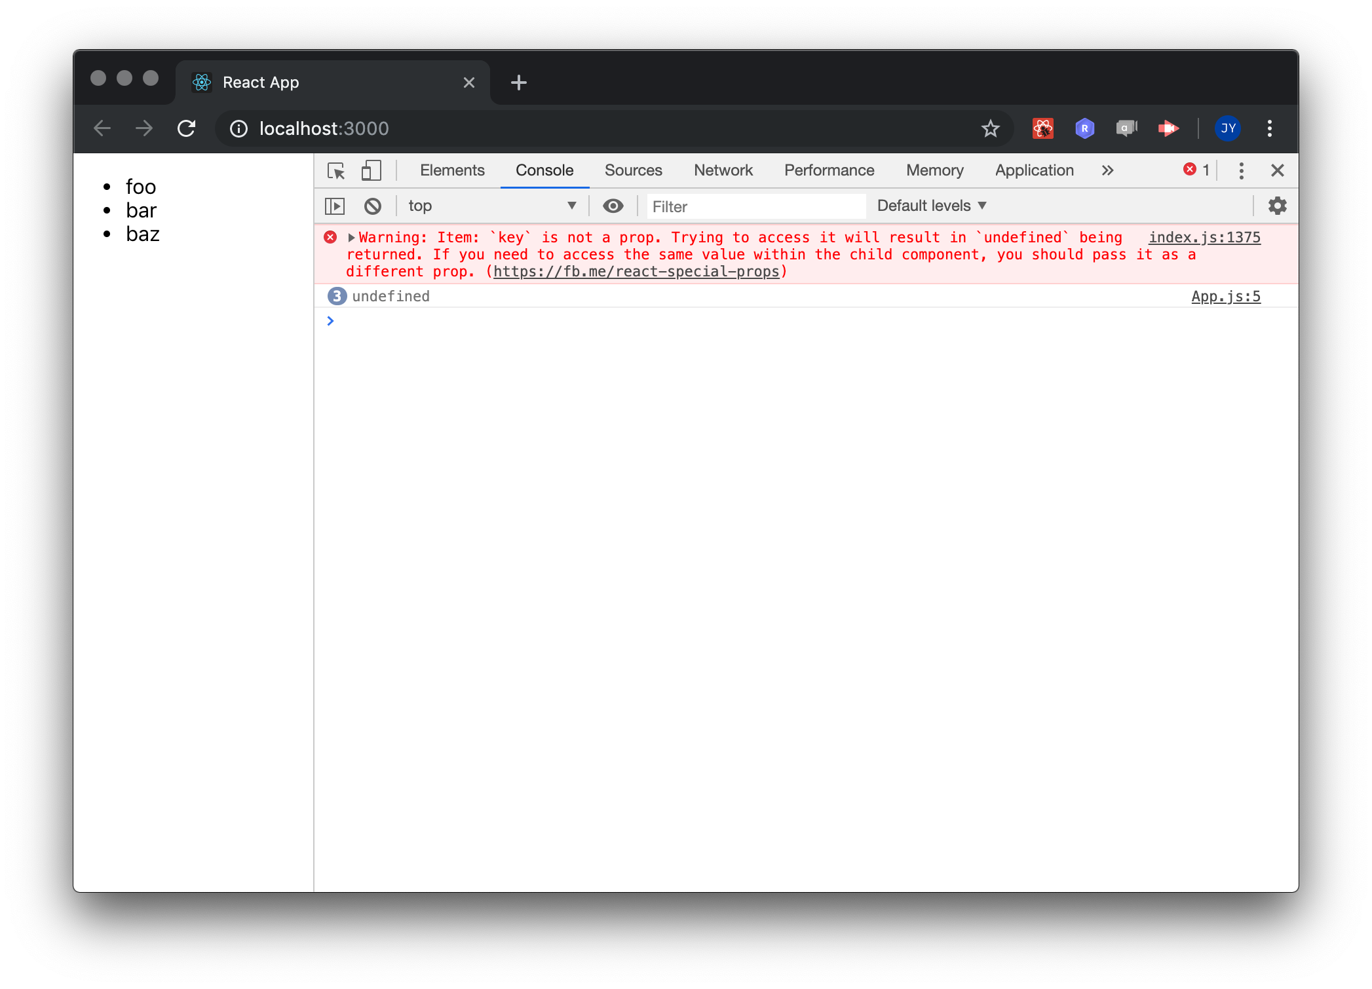
Task: Click the clear console icon
Action: point(373,206)
